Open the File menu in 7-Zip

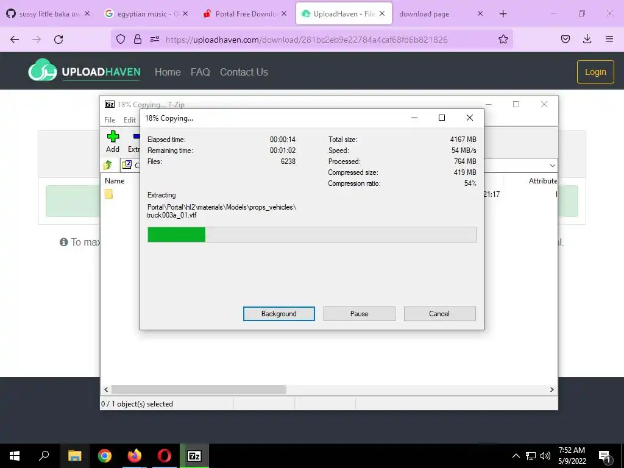click(110, 120)
